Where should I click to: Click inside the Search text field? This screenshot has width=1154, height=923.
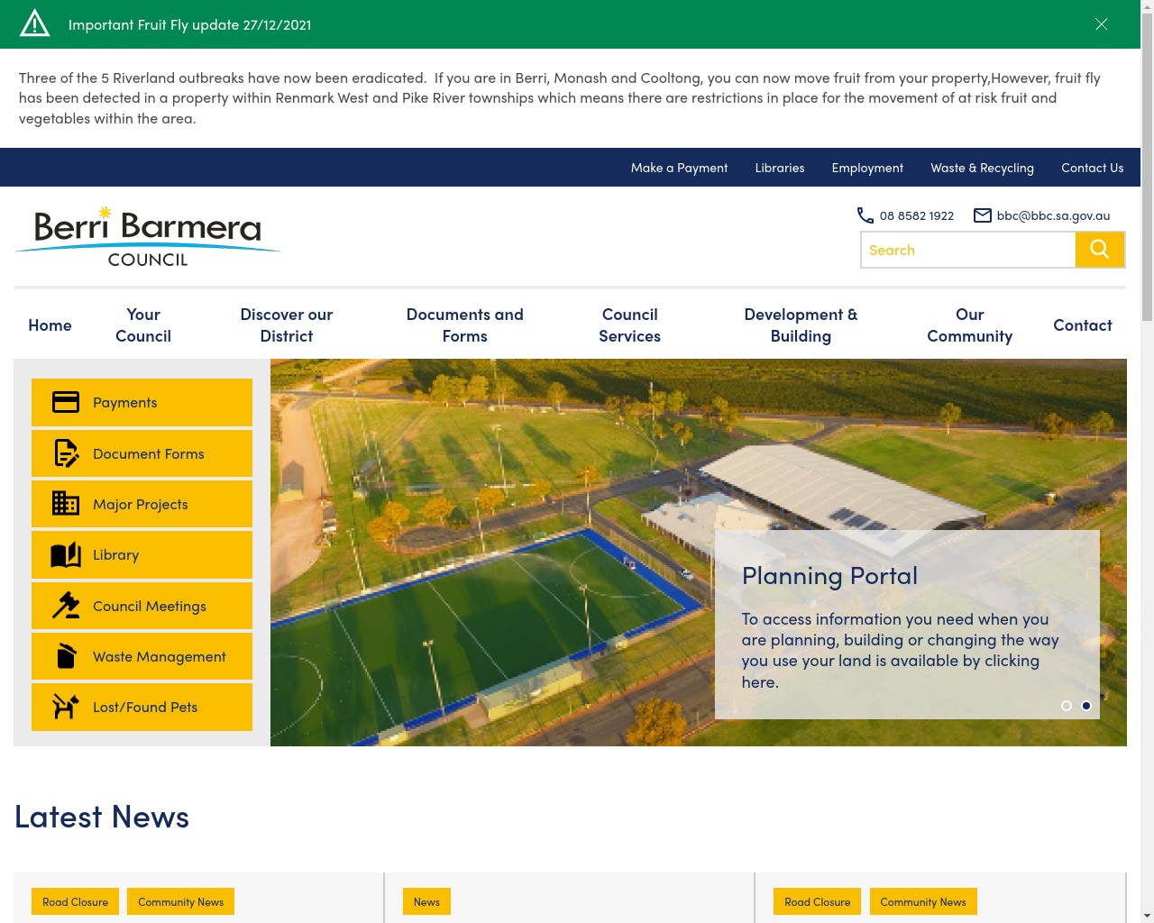point(968,250)
